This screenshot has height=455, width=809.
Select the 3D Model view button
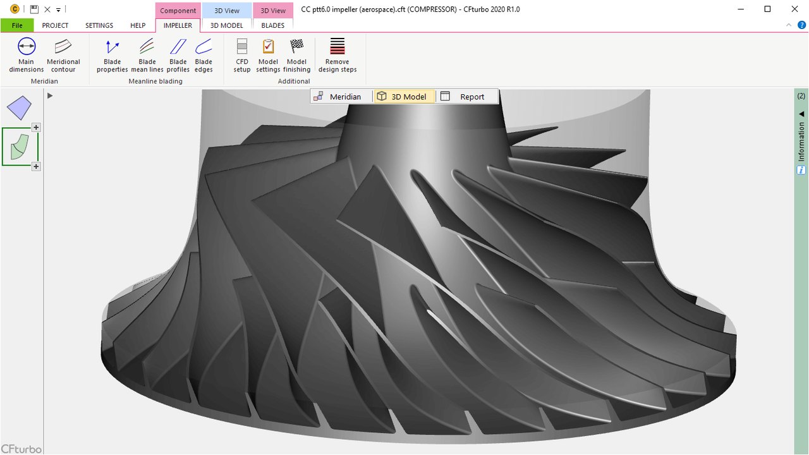click(x=403, y=97)
